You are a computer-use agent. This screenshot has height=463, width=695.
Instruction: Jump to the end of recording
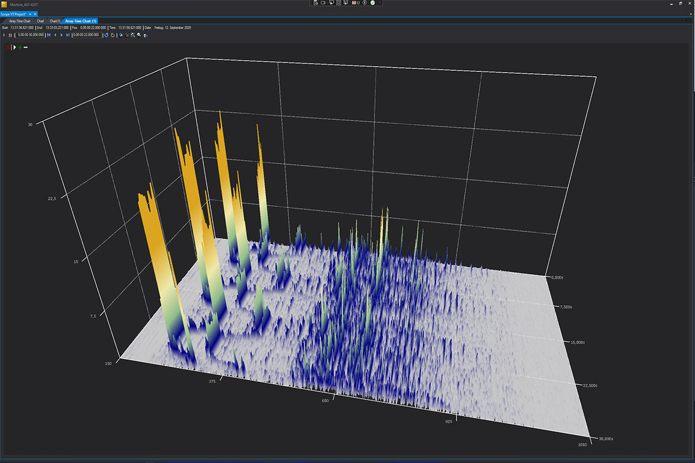[x=68, y=35]
